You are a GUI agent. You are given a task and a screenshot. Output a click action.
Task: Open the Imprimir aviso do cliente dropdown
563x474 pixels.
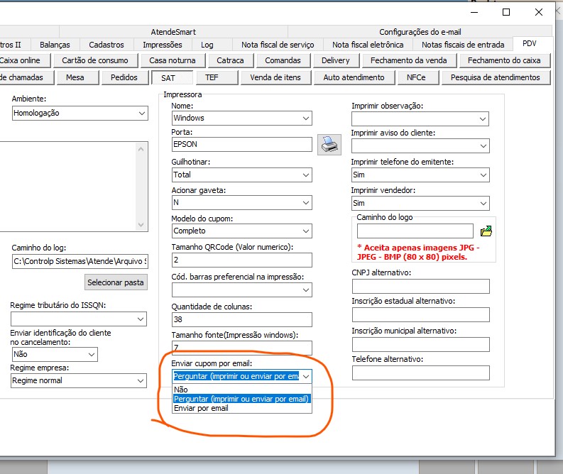pyautogui.click(x=420, y=145)
